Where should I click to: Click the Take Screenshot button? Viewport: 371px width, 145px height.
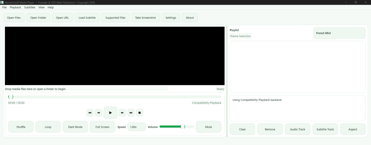145,18
